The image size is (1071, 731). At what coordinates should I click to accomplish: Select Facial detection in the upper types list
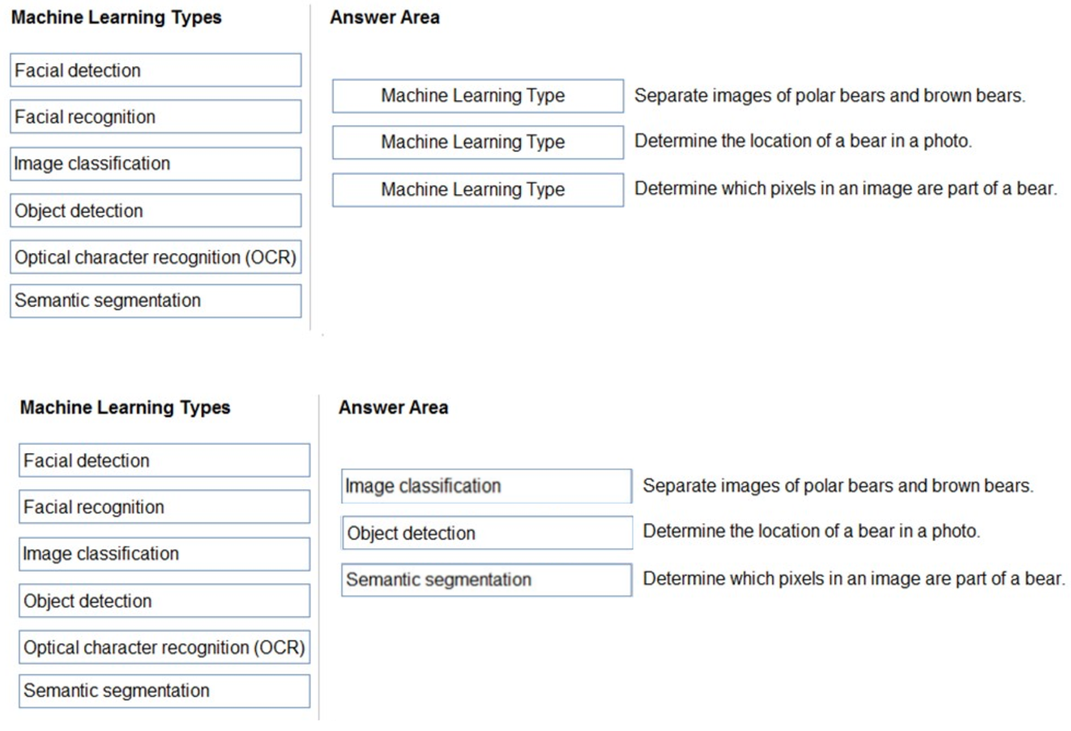tap(156, 70)
